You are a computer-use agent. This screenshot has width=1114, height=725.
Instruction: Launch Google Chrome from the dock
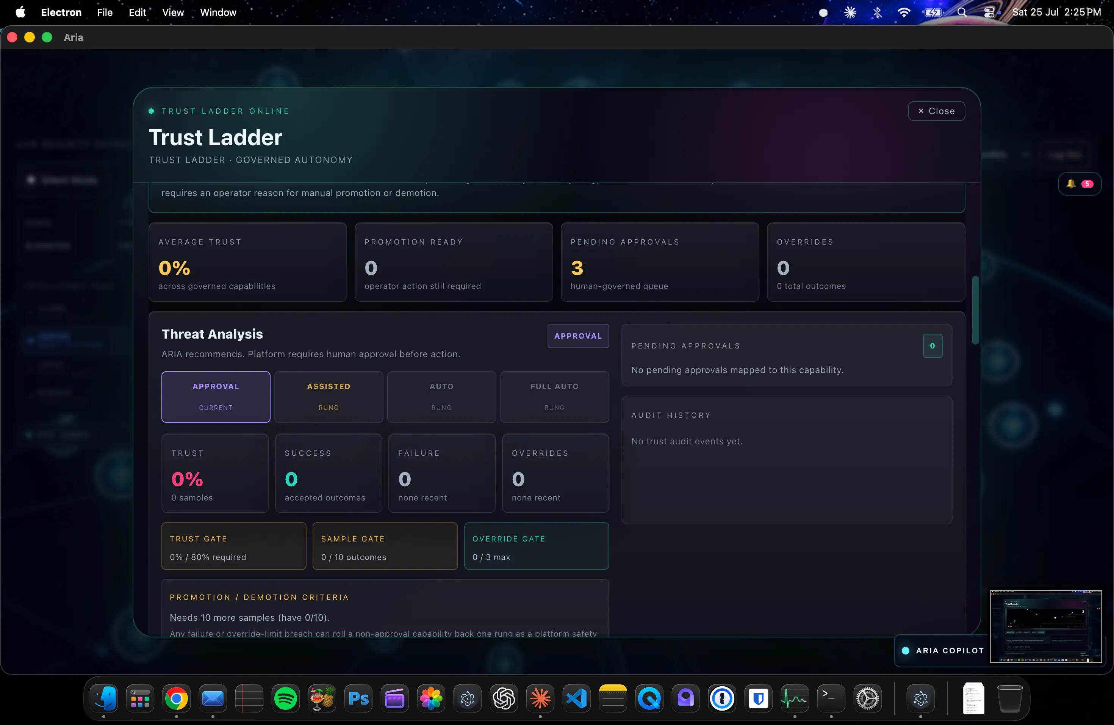pos(177,698)
